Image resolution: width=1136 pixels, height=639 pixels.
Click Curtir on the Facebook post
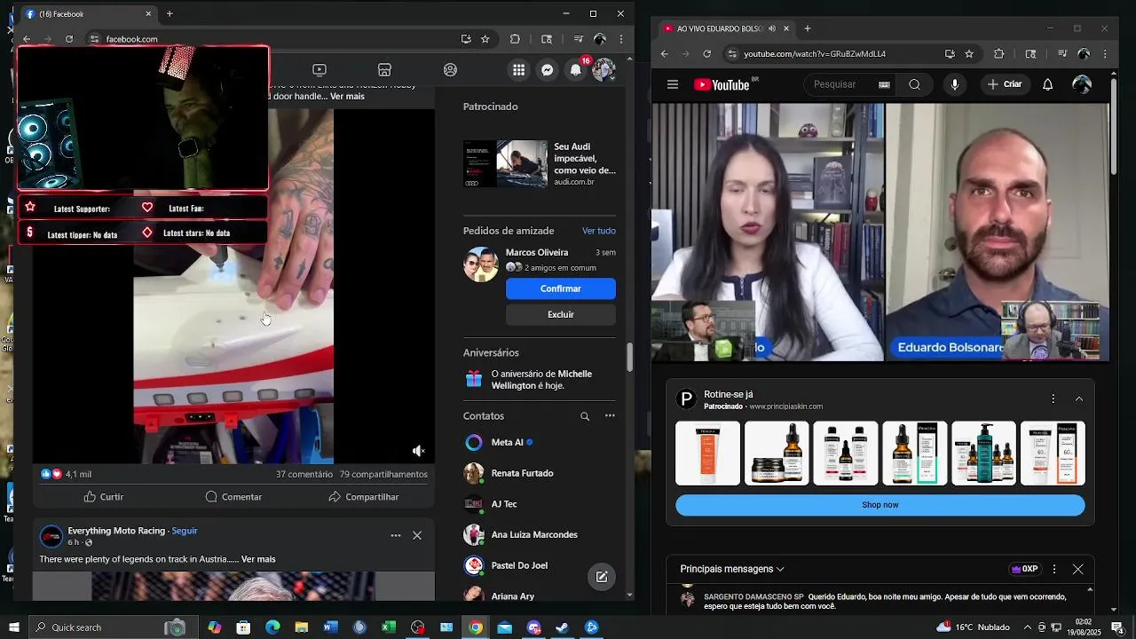tap(104, 497)
